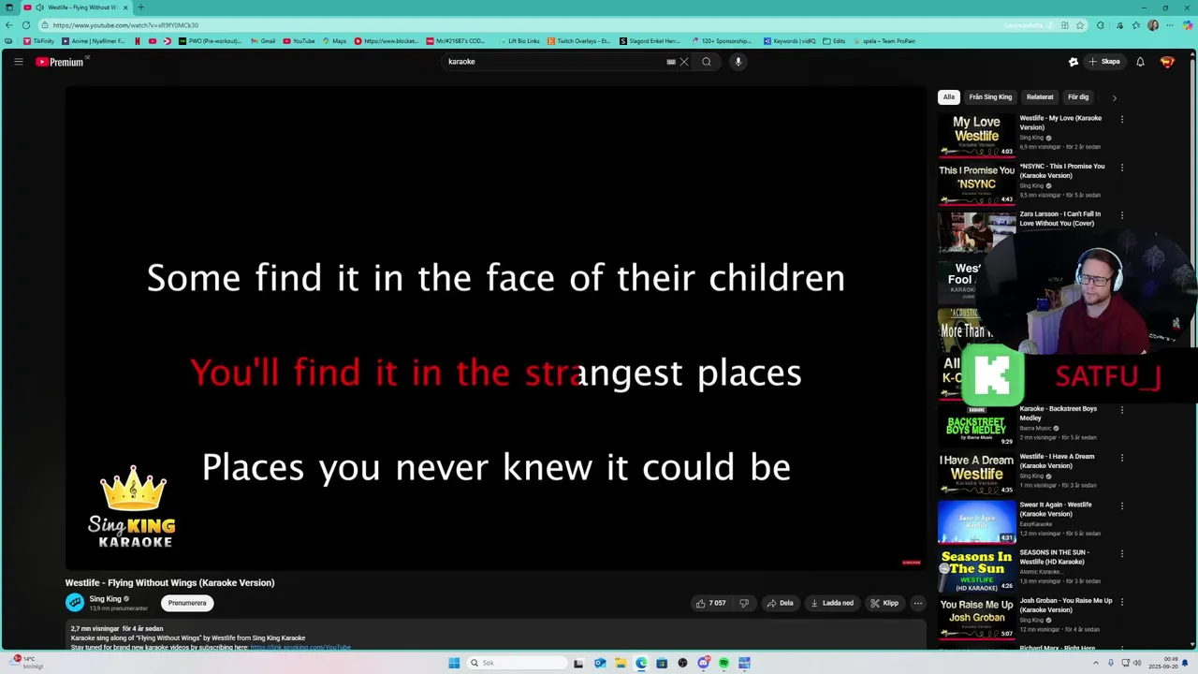
Task: Select the Från Sing King chip
Action: 990,97
